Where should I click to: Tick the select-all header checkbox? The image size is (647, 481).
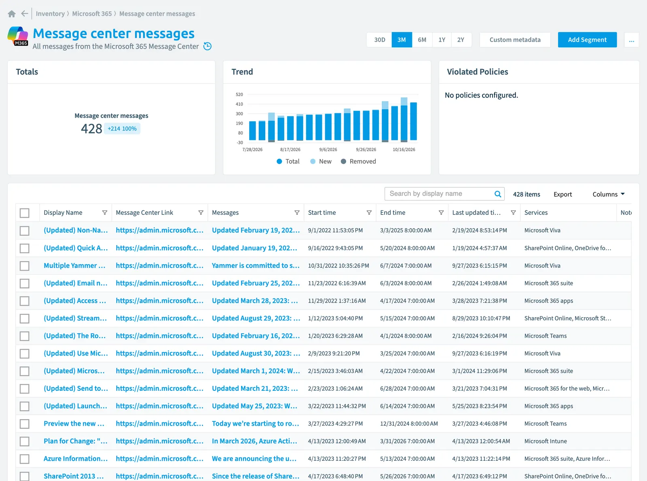[x=25, y=213]
